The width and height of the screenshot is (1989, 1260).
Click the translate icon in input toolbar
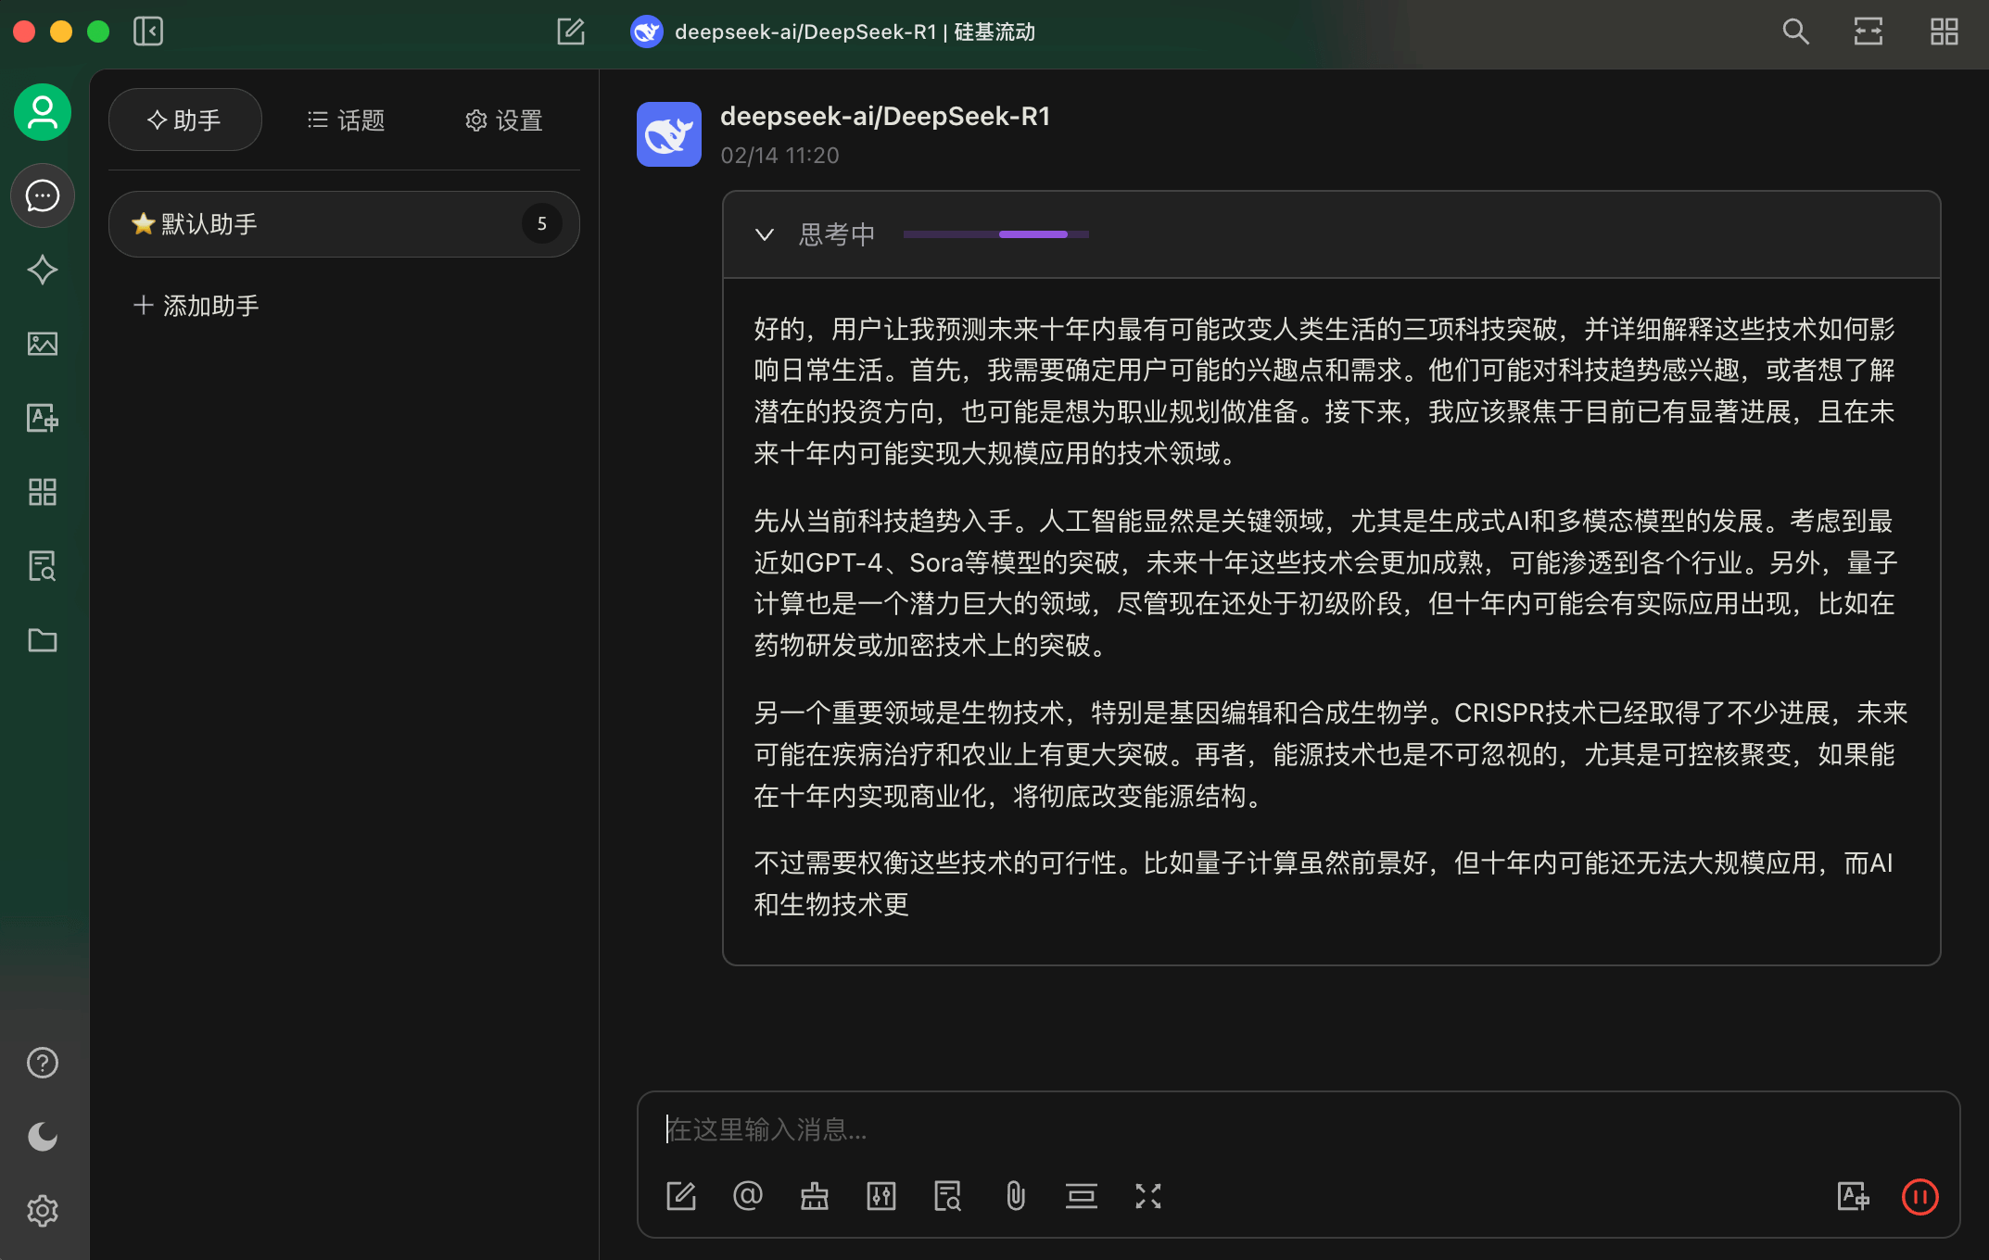(x=1853, y=1196)
